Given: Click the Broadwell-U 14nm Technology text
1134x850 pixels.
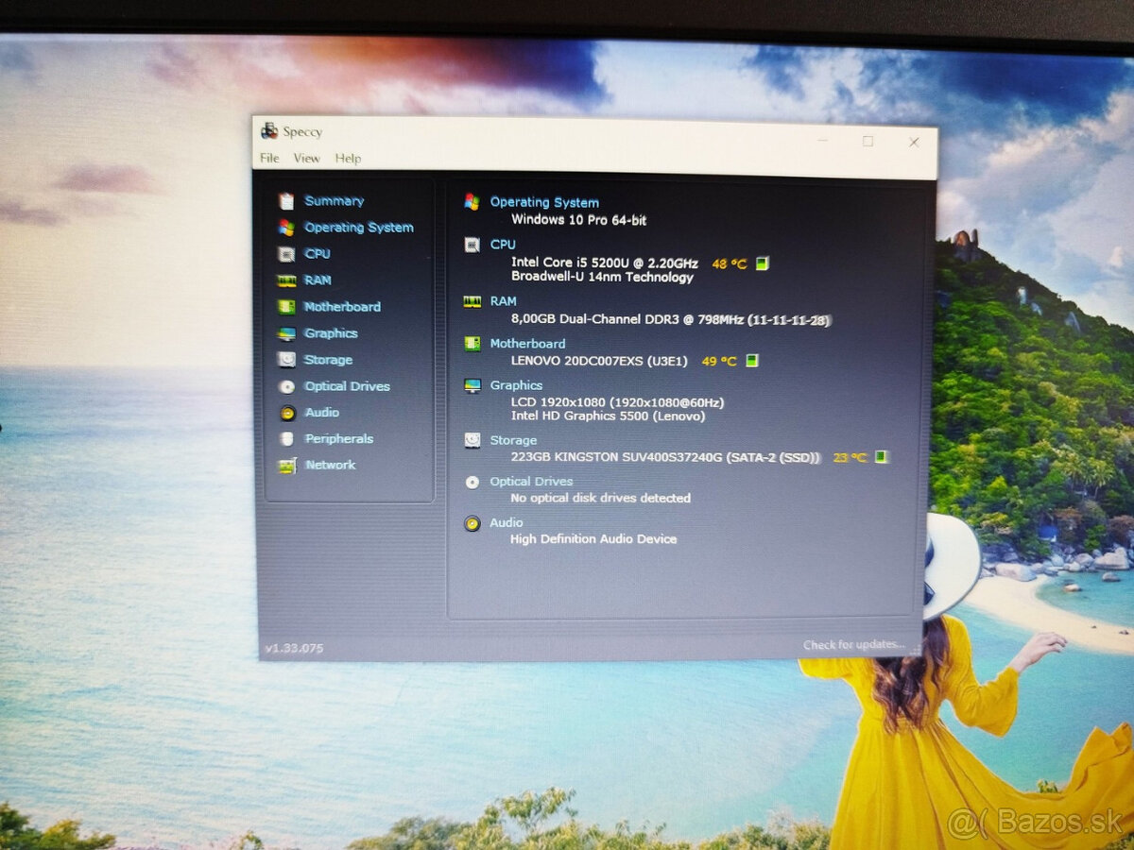Looking at the screenshot, I should click(602, 278).
